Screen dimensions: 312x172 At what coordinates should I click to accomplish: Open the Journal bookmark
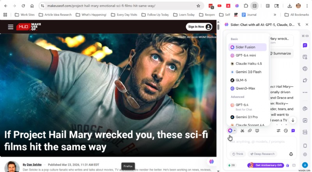(249, 15)
